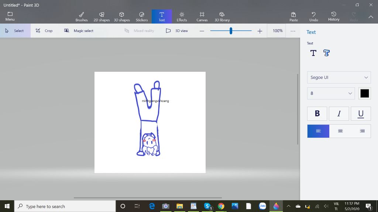The height and width of the screenshot is (212, 378).
Task: Click the Windows taskbar search box
Action: (65, 206)
